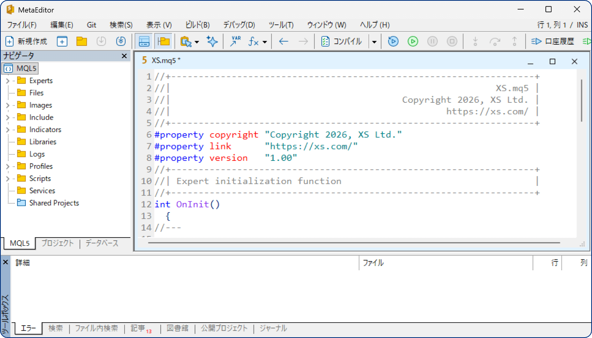Start debugging on history data icon
592x338 pixels.
[x=393, y=41]
